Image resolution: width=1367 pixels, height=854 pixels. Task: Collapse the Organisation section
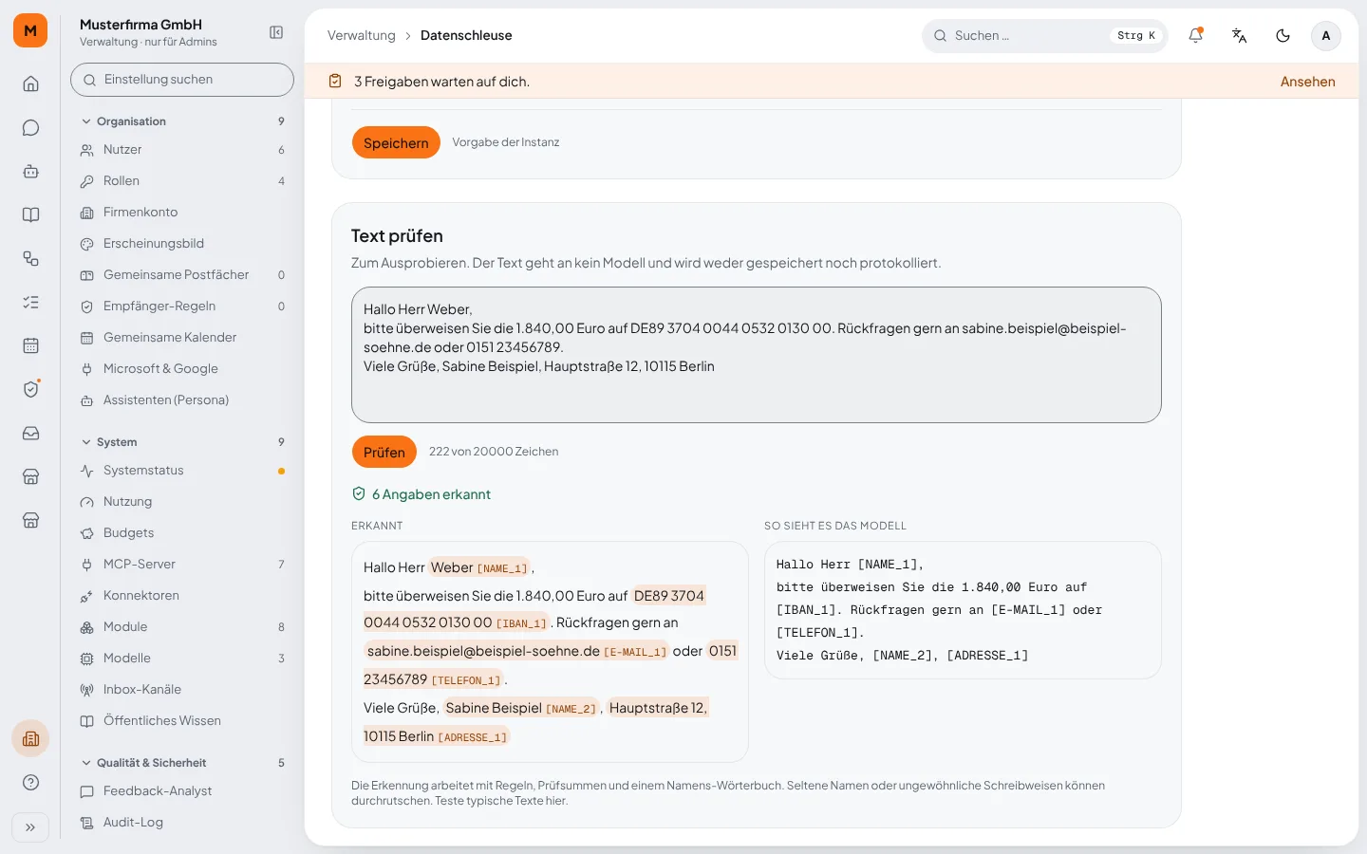tap(182, 121)
